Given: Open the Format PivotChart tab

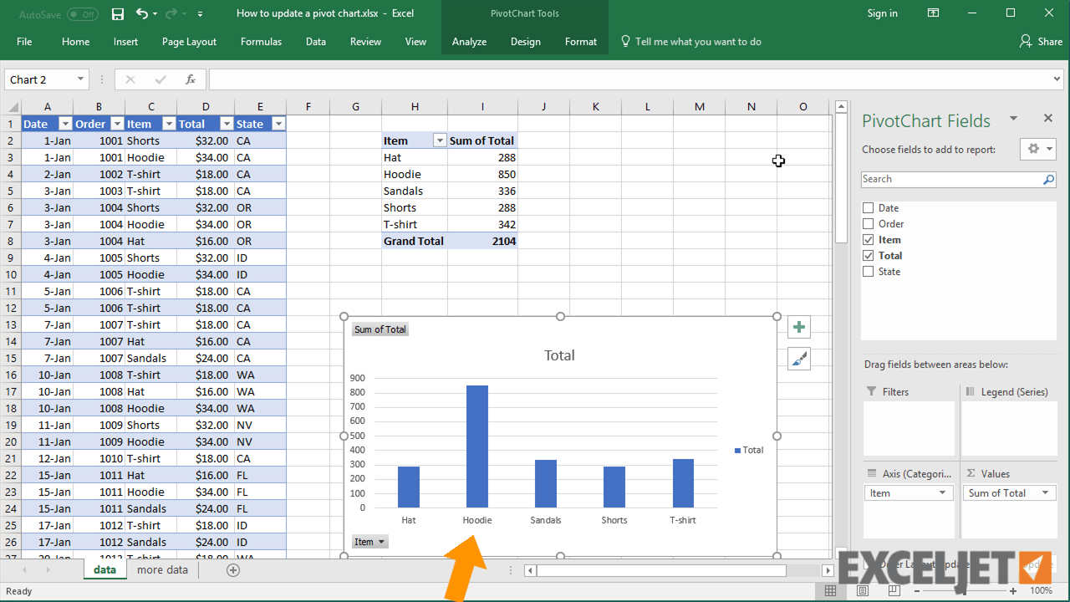Looking at the screenshot, I should (x=580, y=41).
